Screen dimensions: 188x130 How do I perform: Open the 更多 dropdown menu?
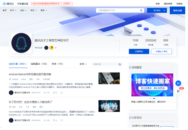point(44,10)
